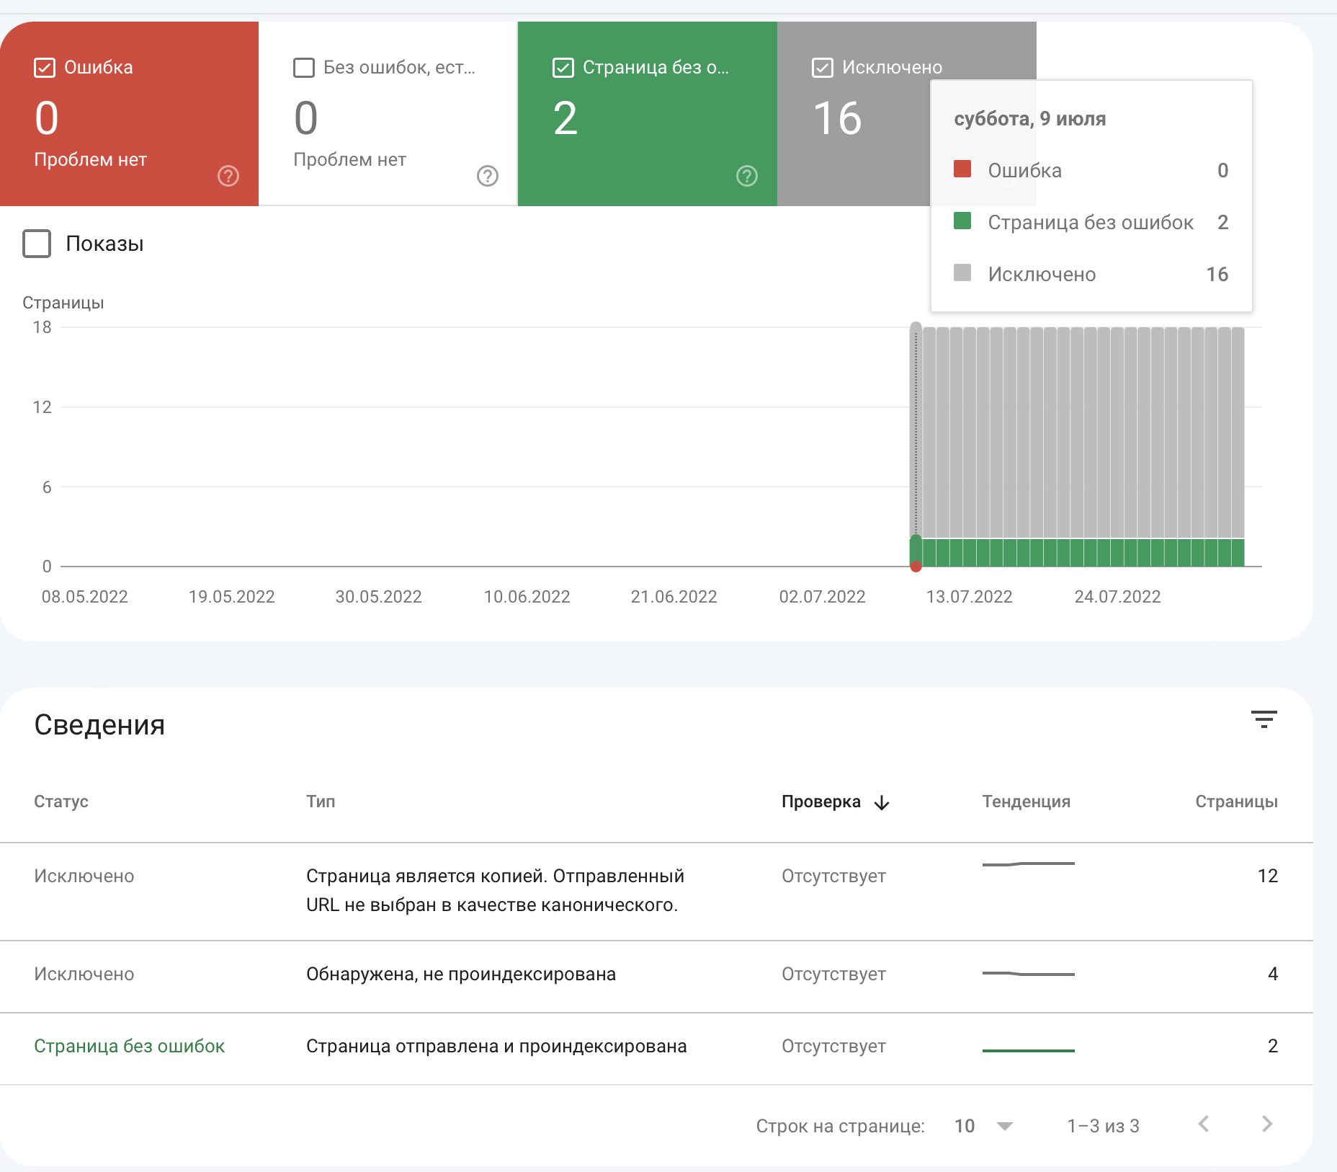Check the Показы checkbox
1337x1172 pixels.
point(37,244)
